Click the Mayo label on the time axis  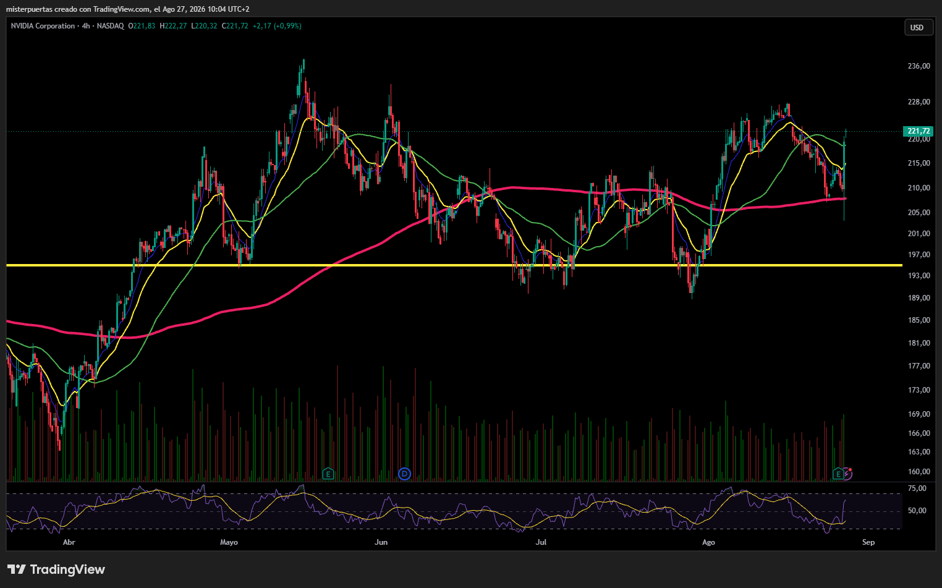click(229, 542)
